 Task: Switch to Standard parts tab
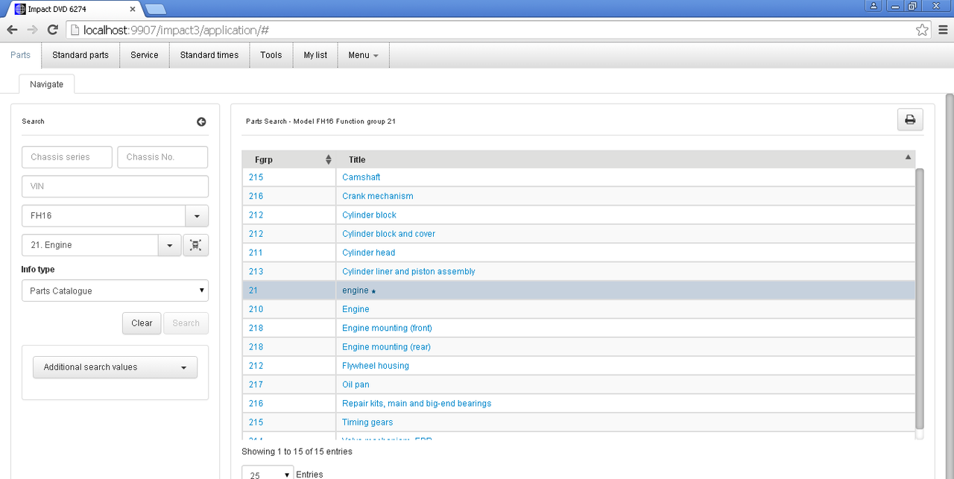[x=80, y=55]
